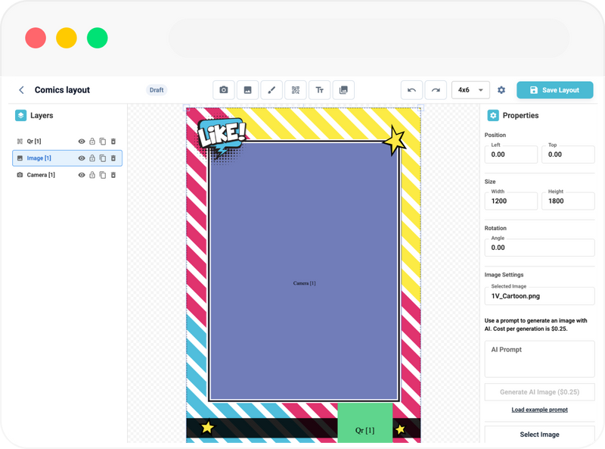Go back using the left chevron
This screenshot has width=605, height=449.
(21, 90)
